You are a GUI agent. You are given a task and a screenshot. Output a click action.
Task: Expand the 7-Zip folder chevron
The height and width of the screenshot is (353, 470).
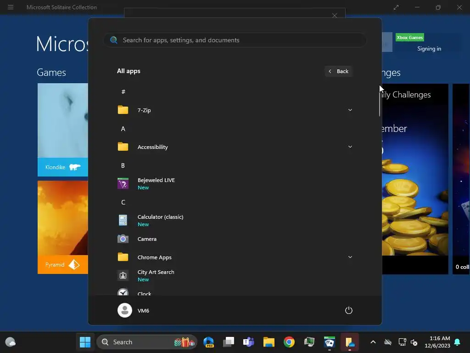click(350, 110)
